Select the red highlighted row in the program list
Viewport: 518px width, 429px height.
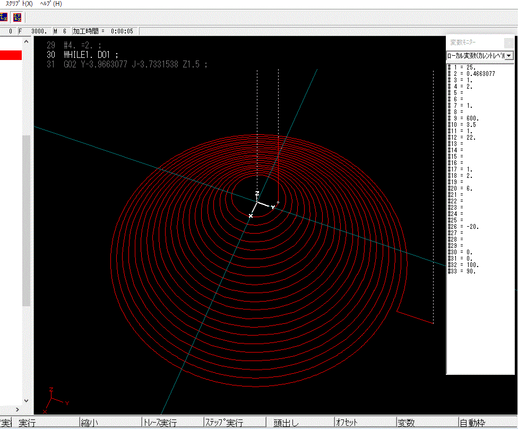[11, 55]
